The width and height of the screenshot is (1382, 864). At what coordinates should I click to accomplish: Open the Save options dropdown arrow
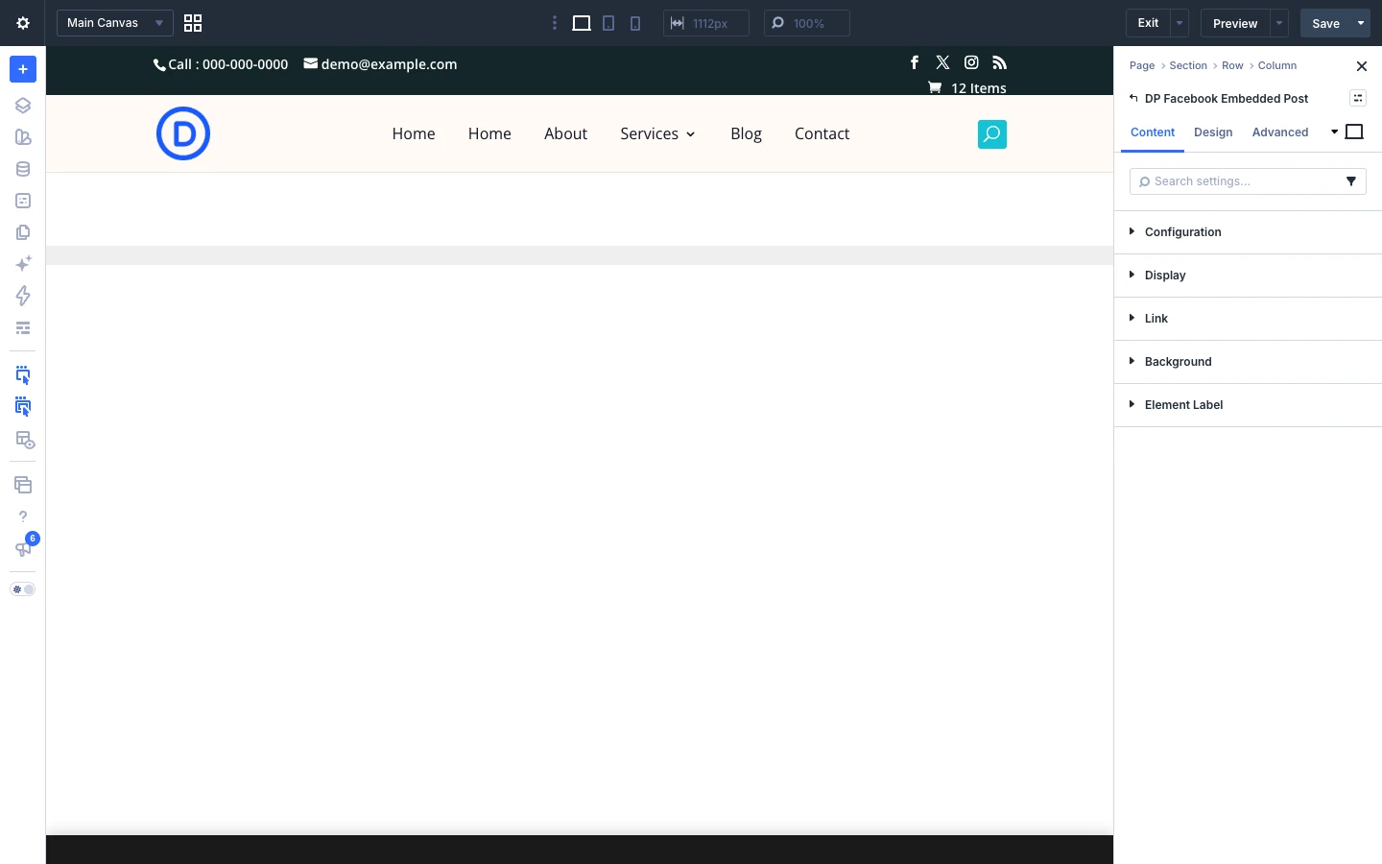1361,23
